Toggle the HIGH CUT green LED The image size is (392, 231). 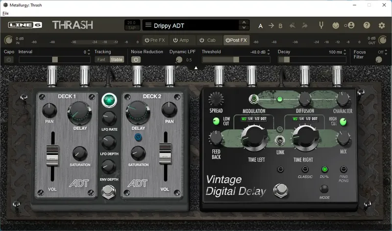343,122
